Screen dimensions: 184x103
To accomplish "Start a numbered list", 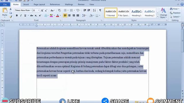I will (x=71, y=10).
